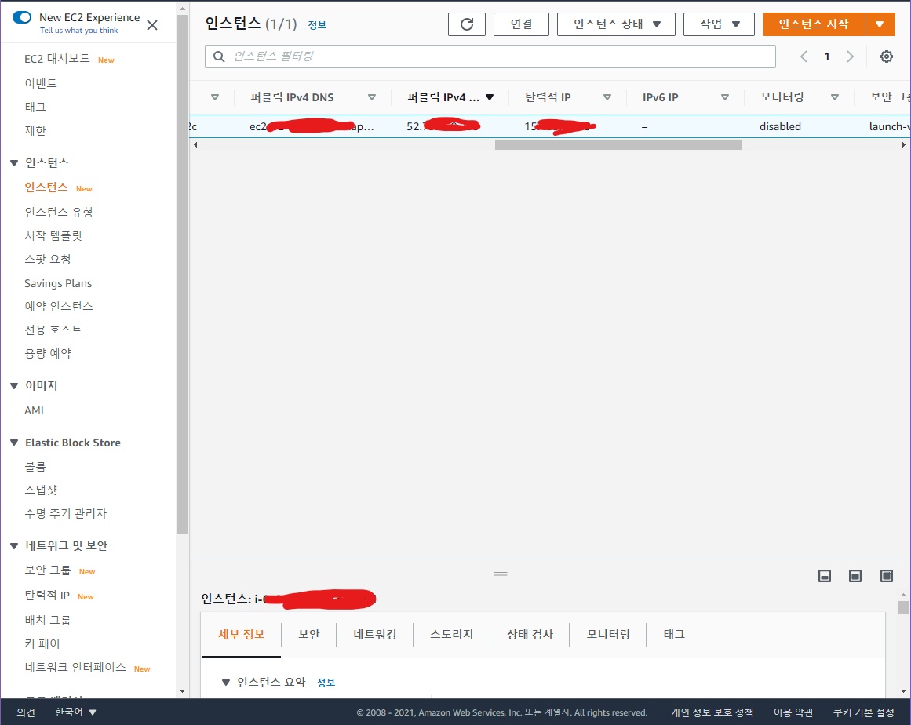Open 시작 템플릿 in sidebar
This screenshot has height=725, width=911.
53,236
